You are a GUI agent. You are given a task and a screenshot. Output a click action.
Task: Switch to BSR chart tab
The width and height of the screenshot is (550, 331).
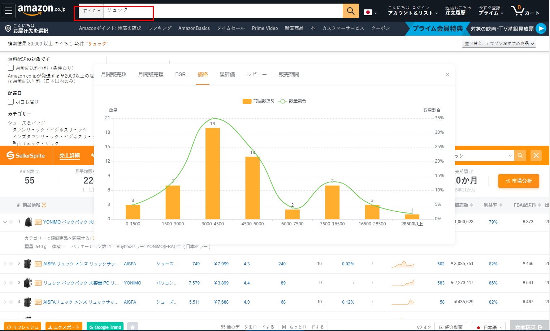181,74
